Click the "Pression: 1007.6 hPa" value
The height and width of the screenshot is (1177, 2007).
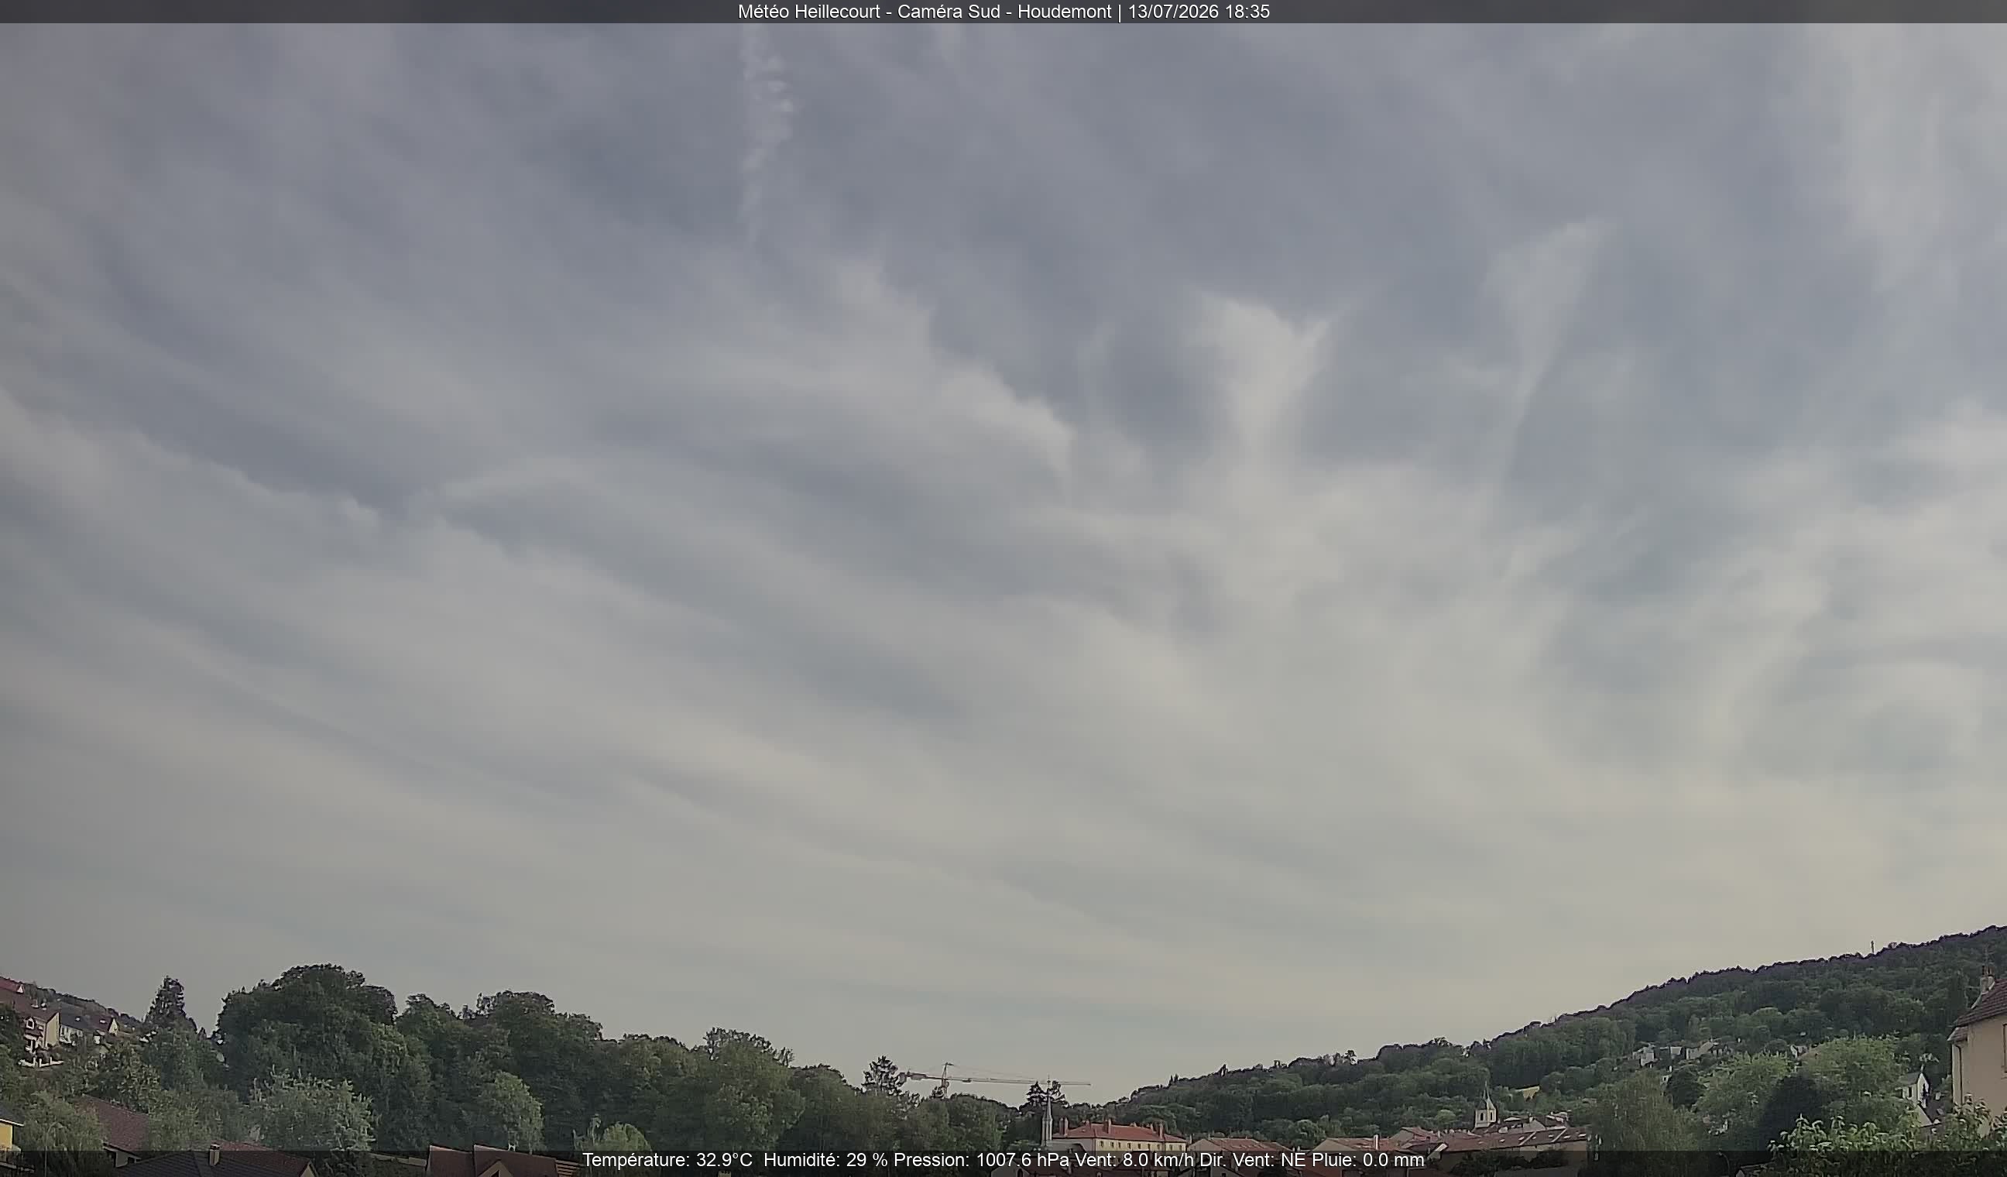click(x=982, y=1160)
